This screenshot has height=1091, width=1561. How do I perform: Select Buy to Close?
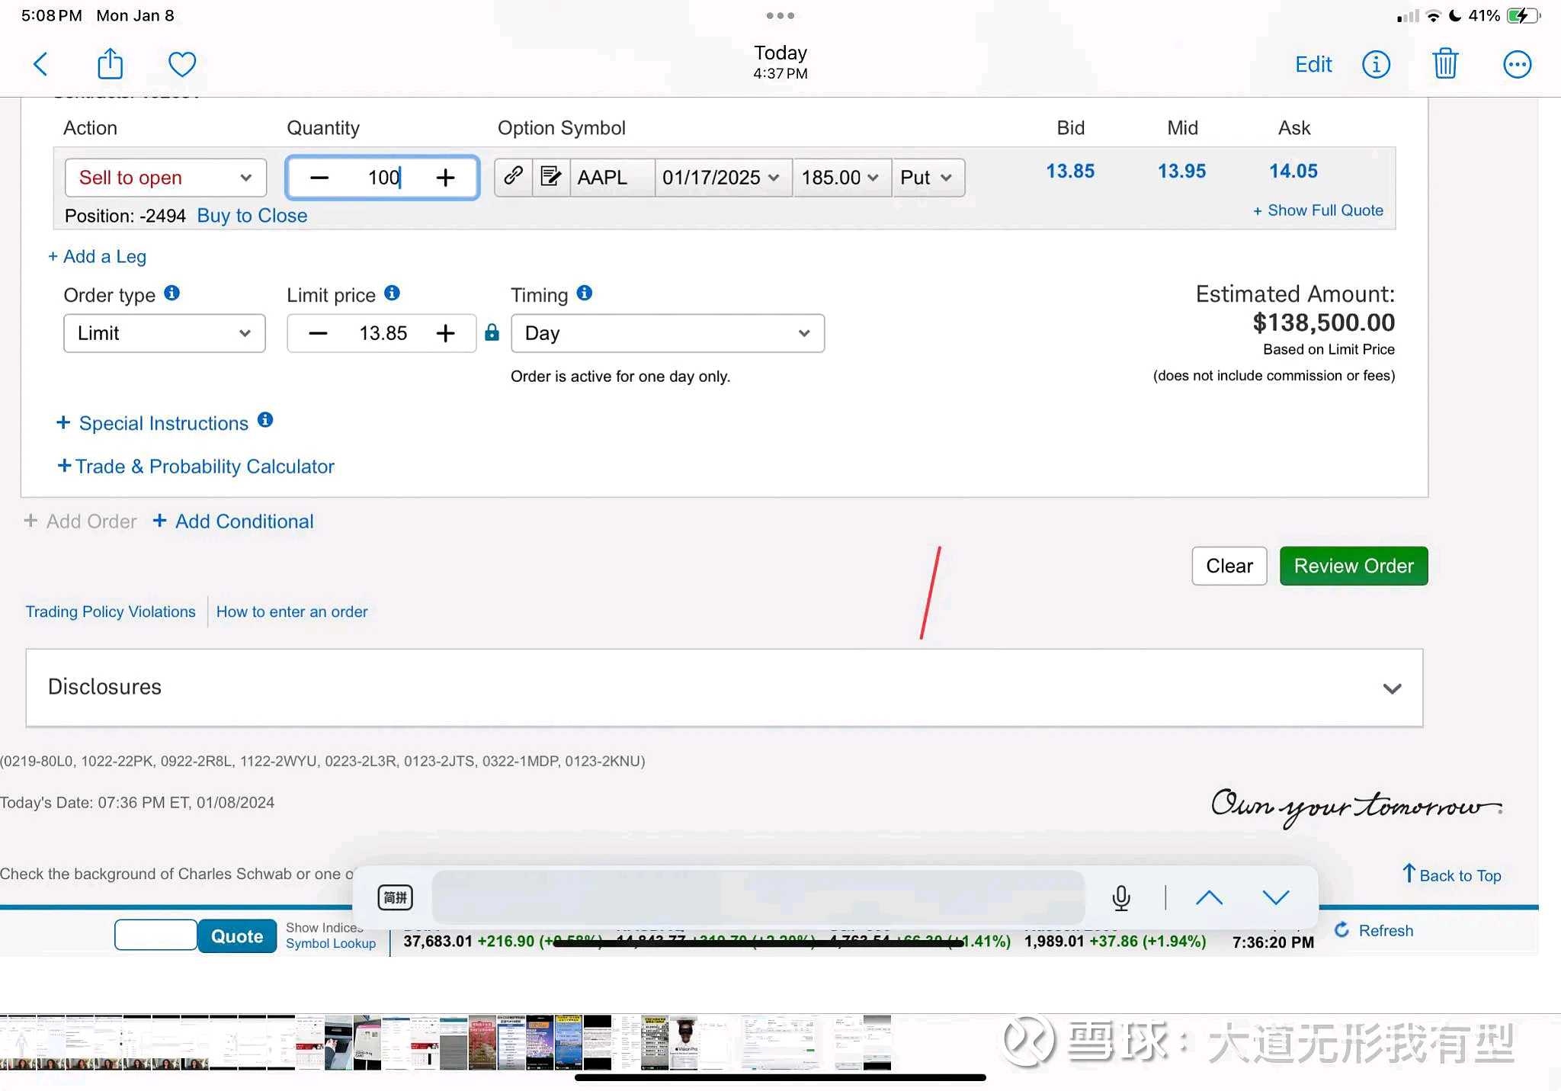tap(252, 216)
